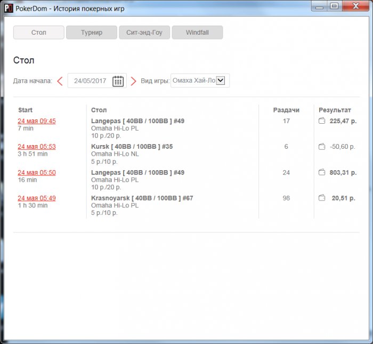This screenshot has height=344, width=373.
Task: Switch to the Турнир tab
Action: coord(92,33)
